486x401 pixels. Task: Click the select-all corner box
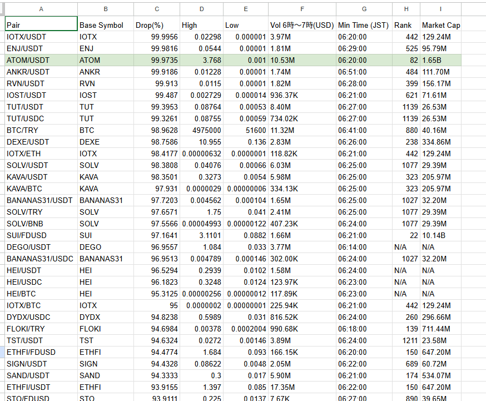pos(2,9)
